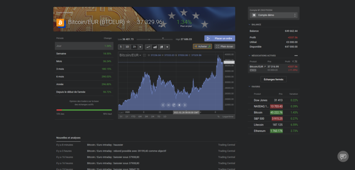Toggle profit percent display in active trades
This screenshot has height=170, width=355.
click(296, 62)
